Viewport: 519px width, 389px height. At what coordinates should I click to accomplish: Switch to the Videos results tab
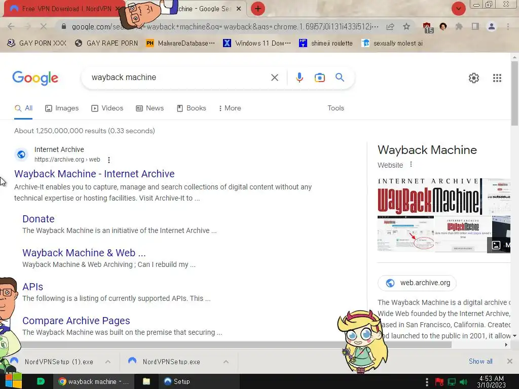click(107, 108)
